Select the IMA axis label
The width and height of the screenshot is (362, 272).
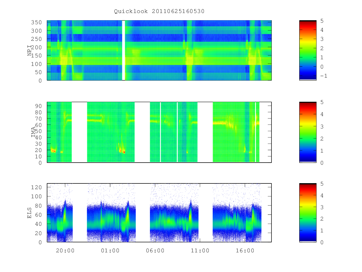coord(33,132)
